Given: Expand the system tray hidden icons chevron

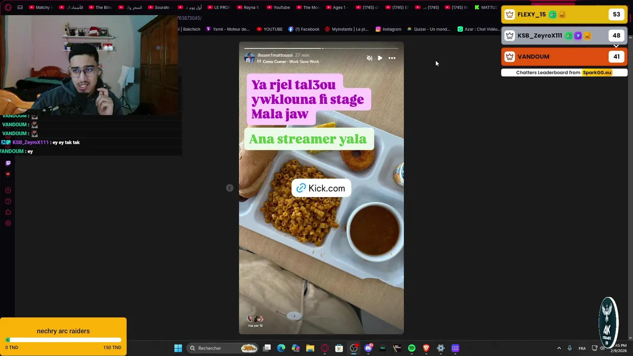Looking at the screenshot, I should (x=559, y=348).
